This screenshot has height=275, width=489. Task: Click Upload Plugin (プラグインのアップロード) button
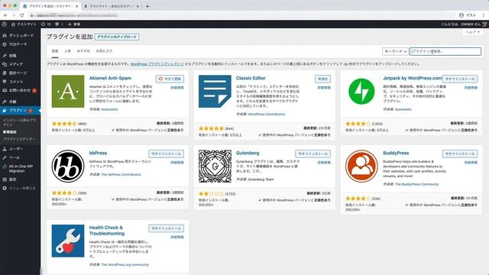click(117, 37)
